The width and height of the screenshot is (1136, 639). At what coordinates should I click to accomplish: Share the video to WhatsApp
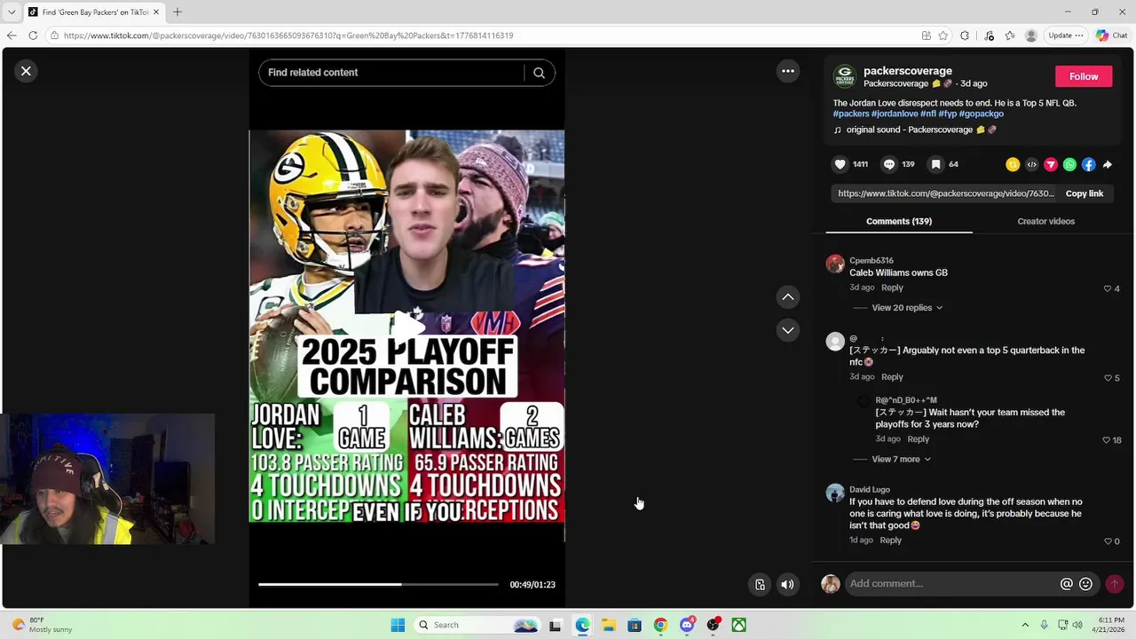[x=1069, y=164]
